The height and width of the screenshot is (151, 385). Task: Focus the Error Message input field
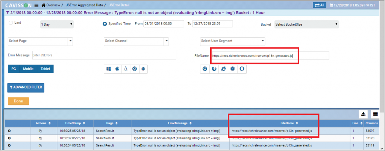click(104, 55)
